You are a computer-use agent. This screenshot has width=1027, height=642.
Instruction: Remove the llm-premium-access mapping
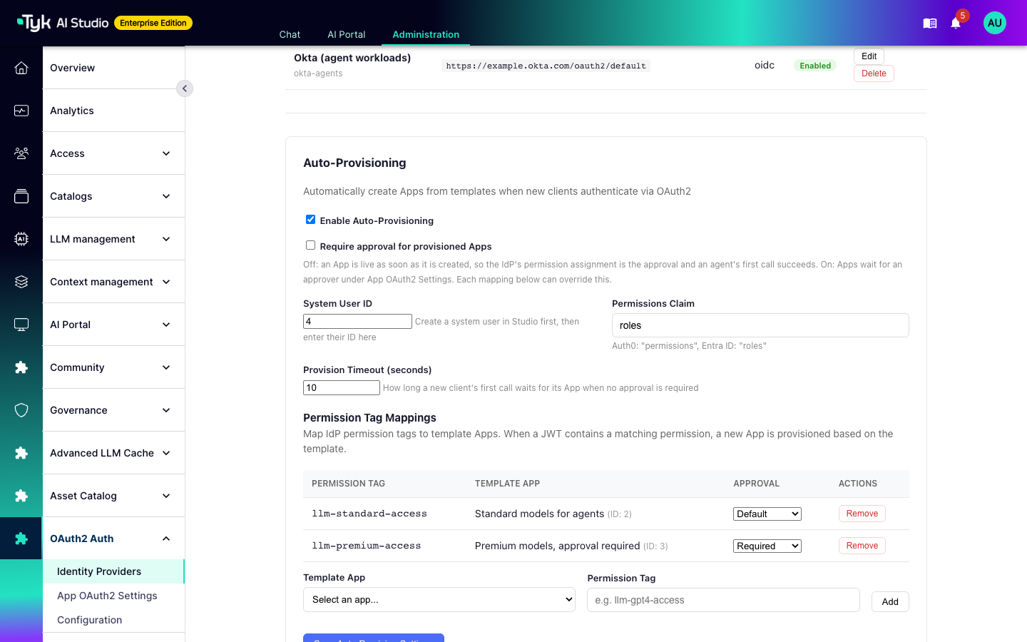862,546
